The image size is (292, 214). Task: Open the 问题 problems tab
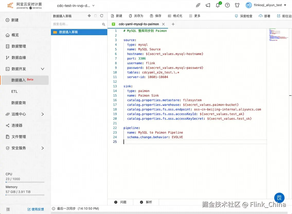(120, 202)
